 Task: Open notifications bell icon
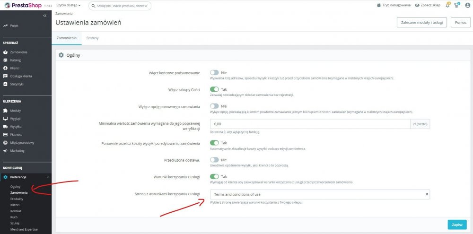click(x=447, y=5)
